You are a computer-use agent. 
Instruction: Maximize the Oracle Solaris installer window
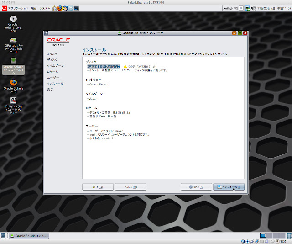[x=240, y=33]
